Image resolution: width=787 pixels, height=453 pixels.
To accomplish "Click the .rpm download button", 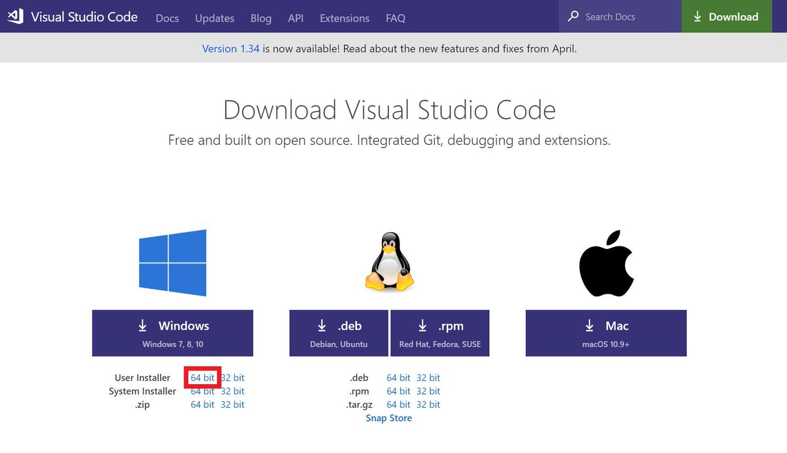I will (440, 333).
